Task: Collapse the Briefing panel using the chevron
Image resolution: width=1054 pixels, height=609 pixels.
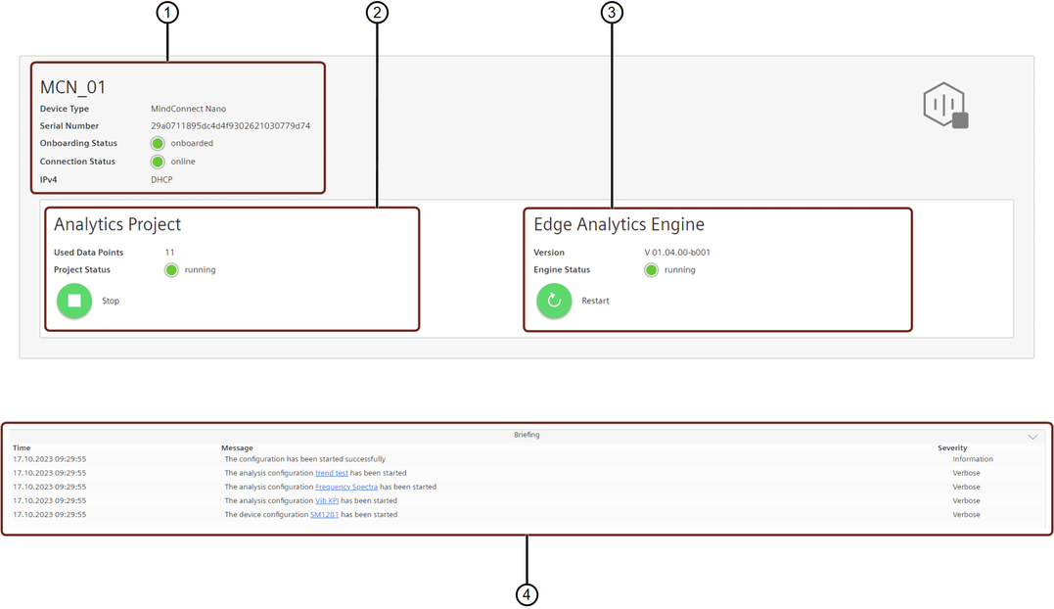Action: [1032, 437]
